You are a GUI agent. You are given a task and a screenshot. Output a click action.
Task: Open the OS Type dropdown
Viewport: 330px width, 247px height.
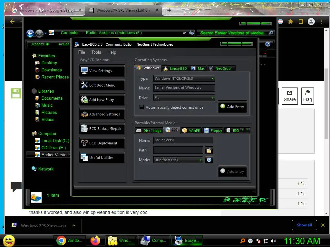[184, 78]
